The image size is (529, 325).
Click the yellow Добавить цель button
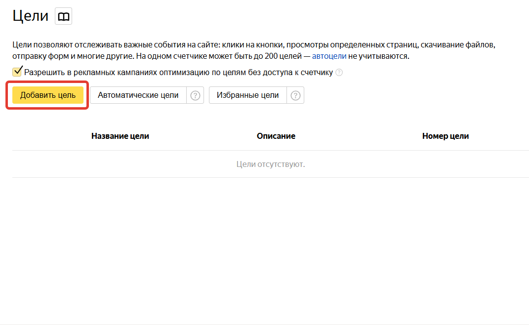point(48,95)
